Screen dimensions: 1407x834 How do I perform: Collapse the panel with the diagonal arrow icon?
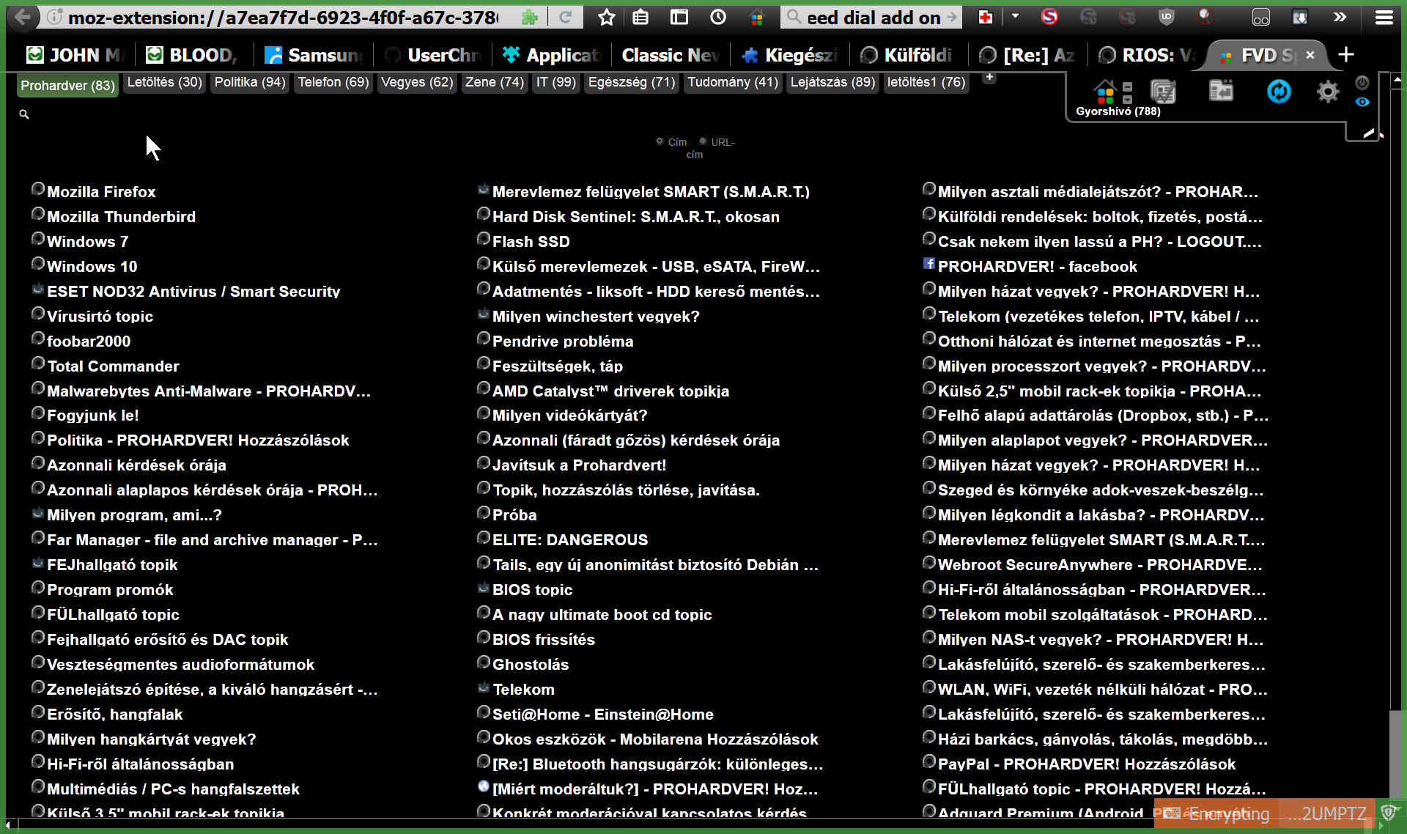[x=1368, y=133]
